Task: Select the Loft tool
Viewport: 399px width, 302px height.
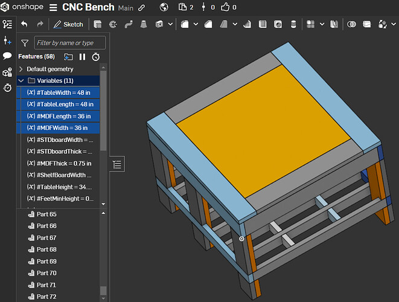Action: click(x=144, y=24)
